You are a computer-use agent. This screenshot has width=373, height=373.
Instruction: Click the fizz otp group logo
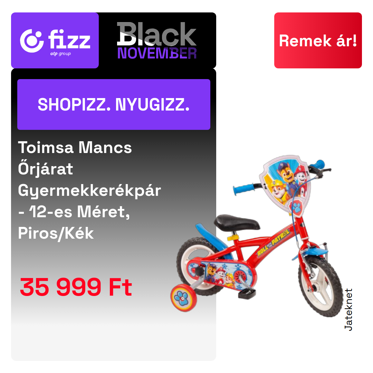point(55,40)
